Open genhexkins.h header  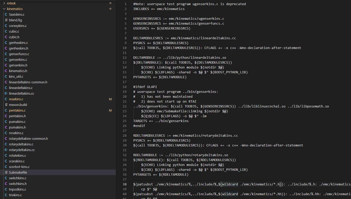18,48
